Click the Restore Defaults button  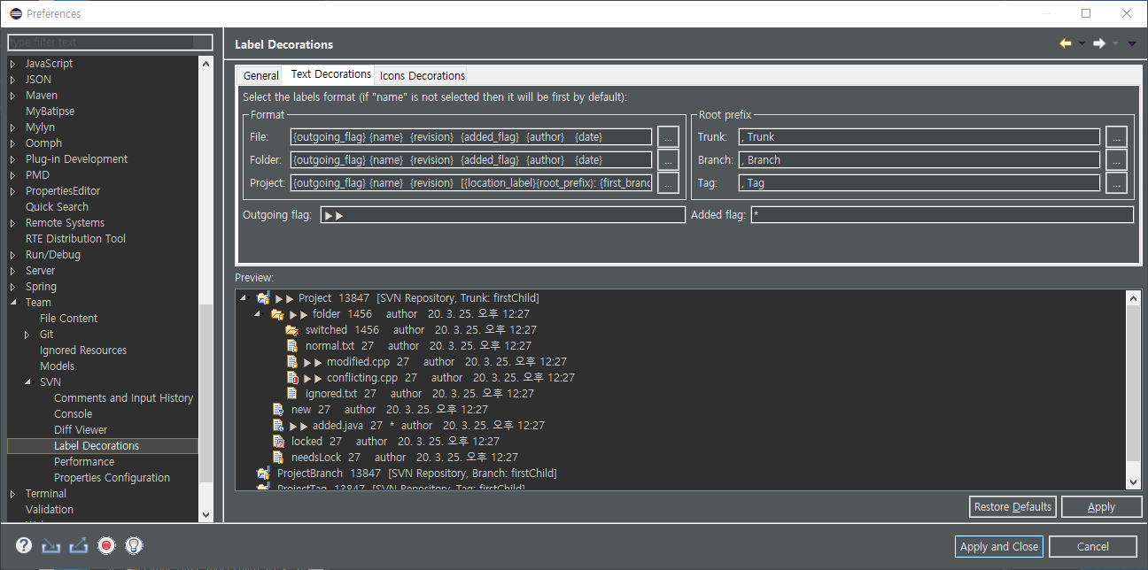point(1012,506)
